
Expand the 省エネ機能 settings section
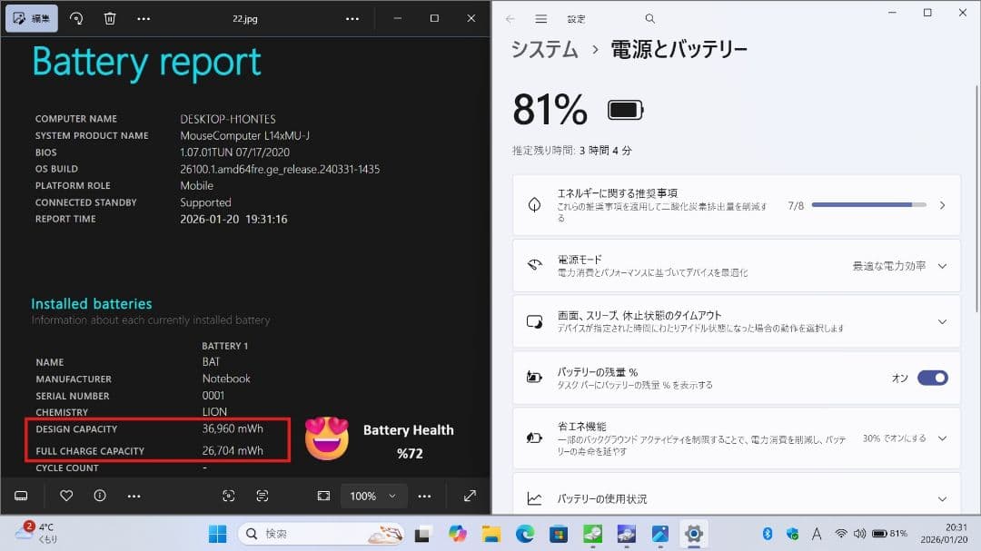click(942, 438)
